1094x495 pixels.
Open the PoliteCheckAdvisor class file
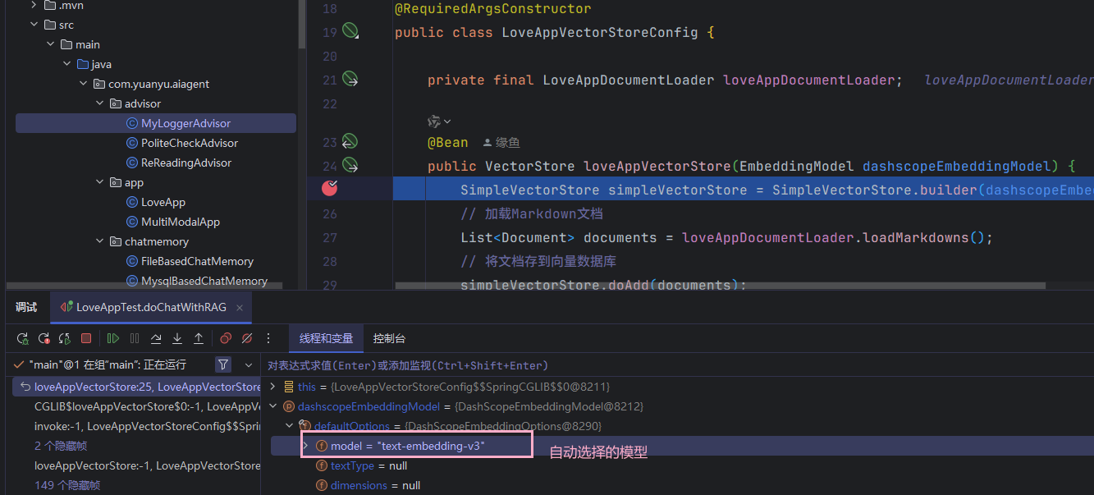click(189, 143)
